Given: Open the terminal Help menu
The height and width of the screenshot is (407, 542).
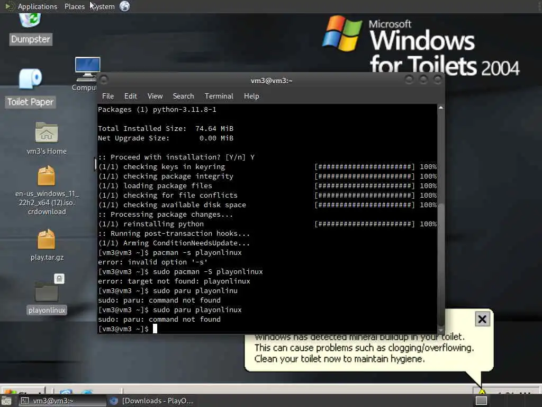Looking at the screenshot, I should click(x=251, y=96).
